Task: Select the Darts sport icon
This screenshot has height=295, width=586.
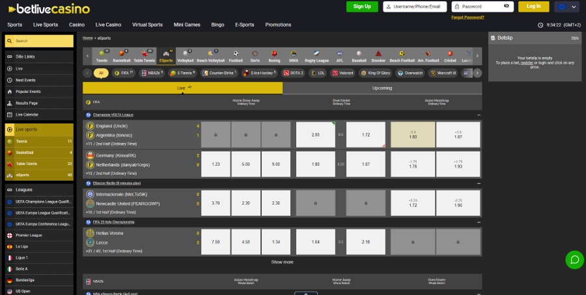Action: pyautogui.click(x=255, y=56)
